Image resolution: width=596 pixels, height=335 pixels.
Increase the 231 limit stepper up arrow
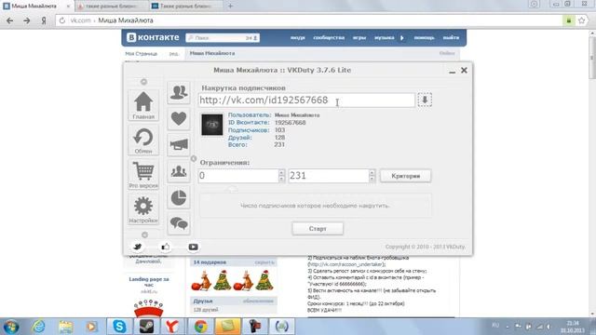[372, 172]
